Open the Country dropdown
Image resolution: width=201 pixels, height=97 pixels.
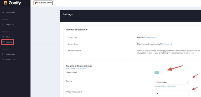pos(171,82)
